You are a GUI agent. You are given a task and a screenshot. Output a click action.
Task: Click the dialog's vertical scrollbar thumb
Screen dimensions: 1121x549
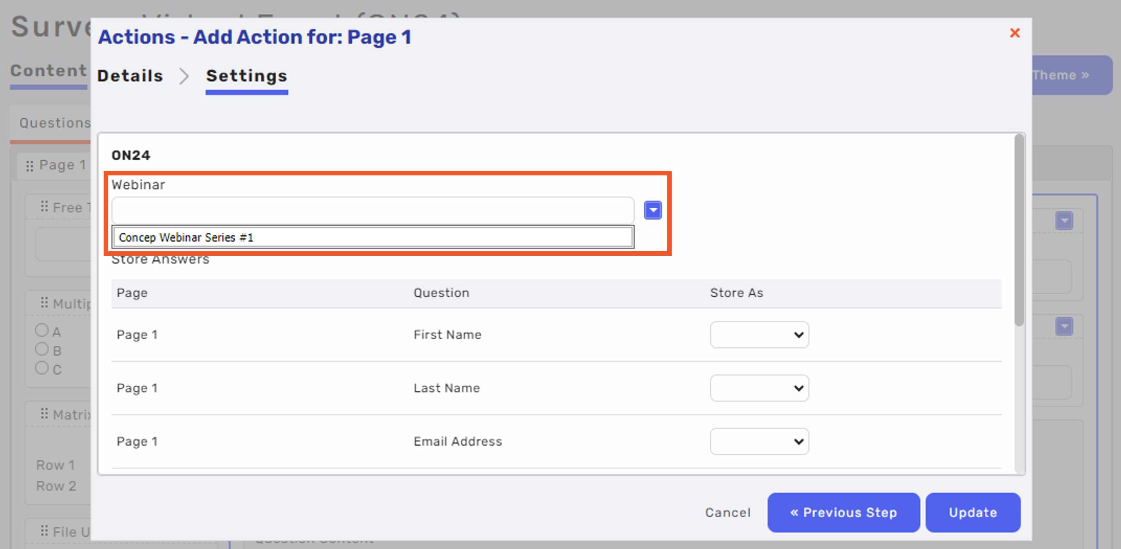pos(1019,231)
